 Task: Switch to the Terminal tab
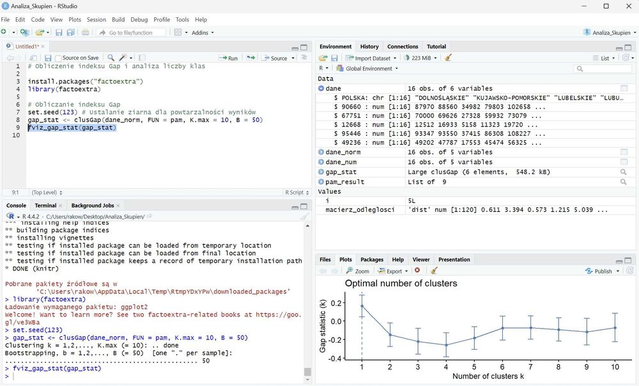[x=45, y=205]
